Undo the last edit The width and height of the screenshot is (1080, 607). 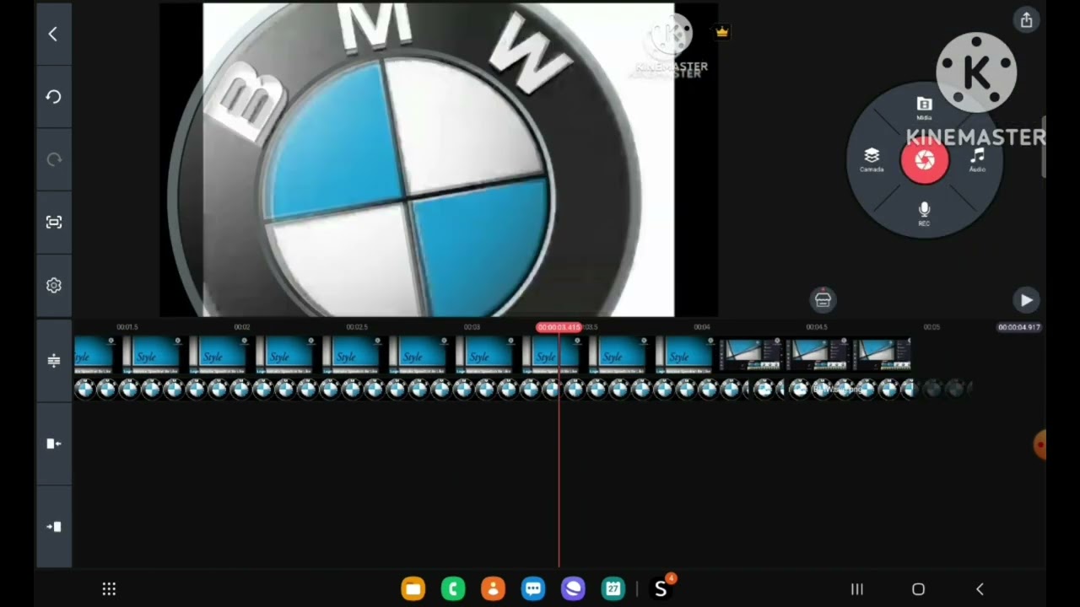point(53,97)
